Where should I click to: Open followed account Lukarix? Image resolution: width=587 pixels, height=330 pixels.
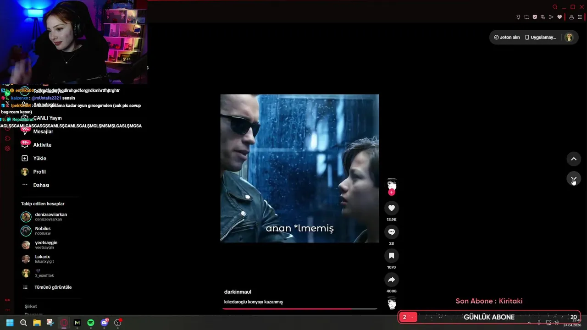(x=38, y=259)
